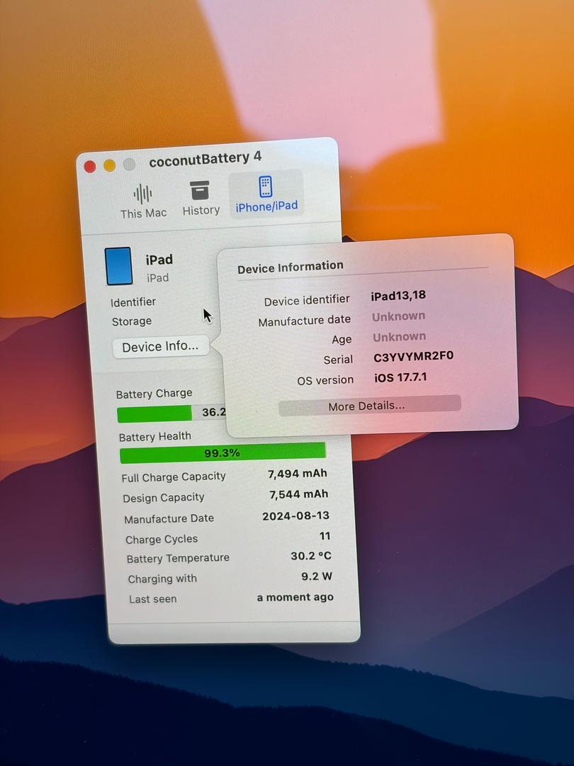This screenshot has width=574, height=766.
Task: Click the manufacture date 2024-08-13
Action: pyautogui.click(x=296, y=516)
